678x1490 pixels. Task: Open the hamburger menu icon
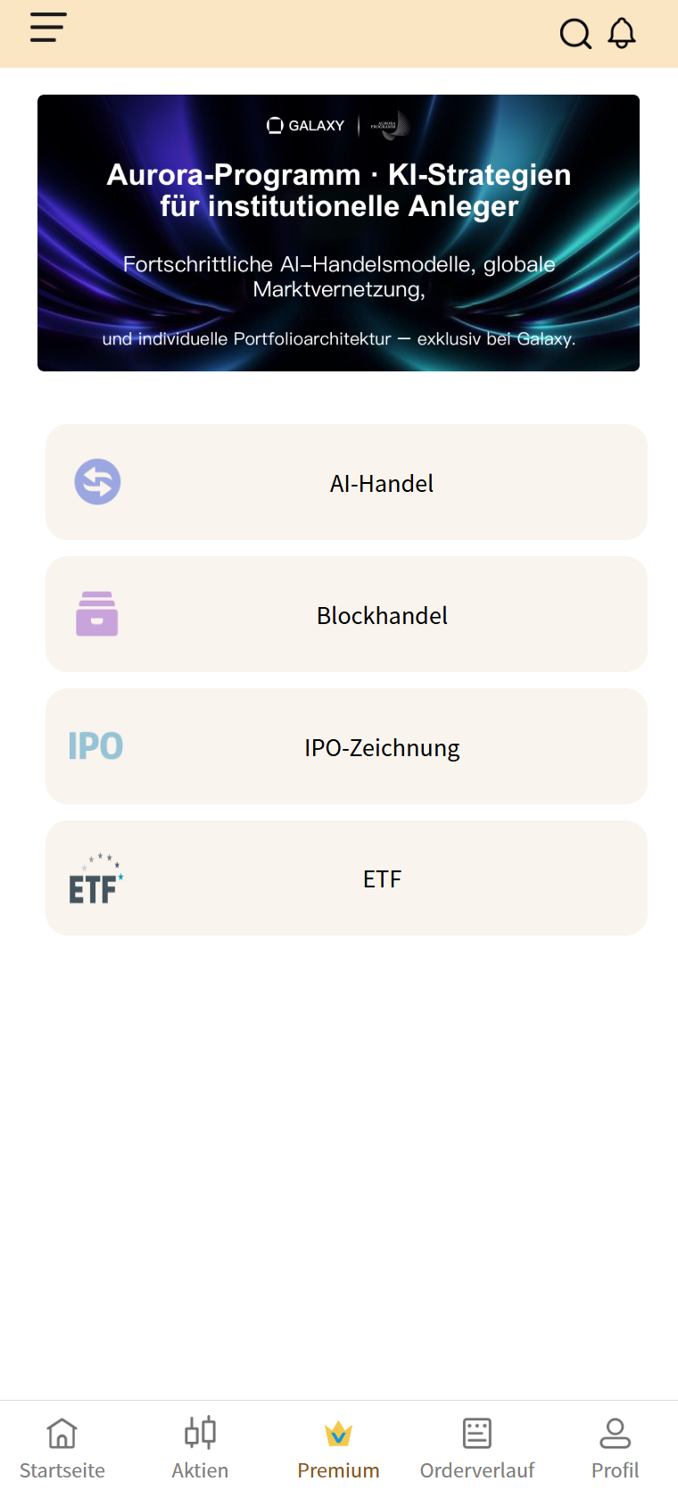[48, 28]
